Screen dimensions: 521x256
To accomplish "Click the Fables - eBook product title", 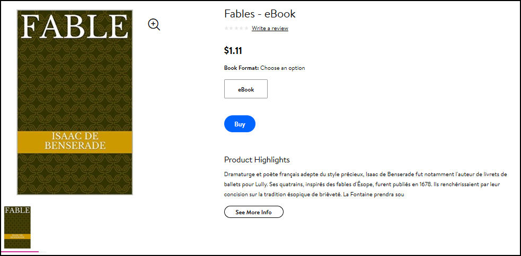I will pyautogui.click(x=260, y=14).
